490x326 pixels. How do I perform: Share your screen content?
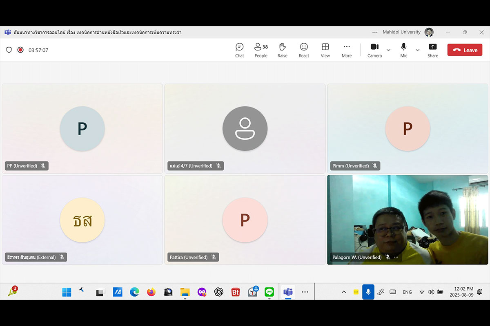[x=432, y=50]
